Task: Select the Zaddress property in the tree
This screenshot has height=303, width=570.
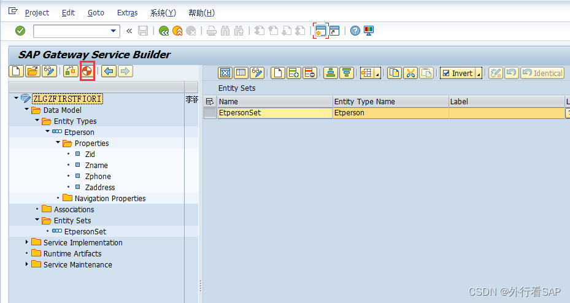Action: [100, 188]
